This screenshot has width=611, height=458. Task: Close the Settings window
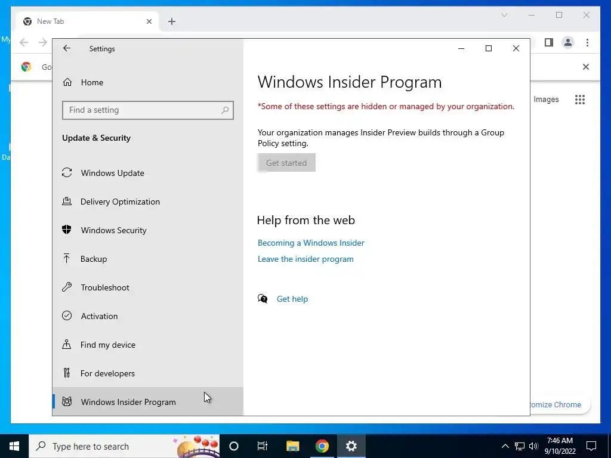pyautogui.click(x=516, y=48)
